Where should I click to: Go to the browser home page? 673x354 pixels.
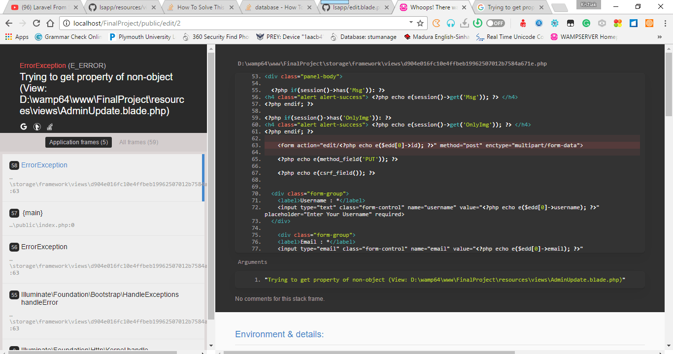(50, 23)
